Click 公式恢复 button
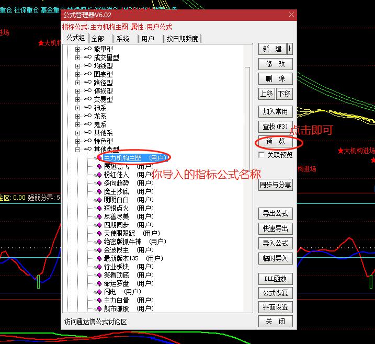The image size is (375, 344). [276, 293]
